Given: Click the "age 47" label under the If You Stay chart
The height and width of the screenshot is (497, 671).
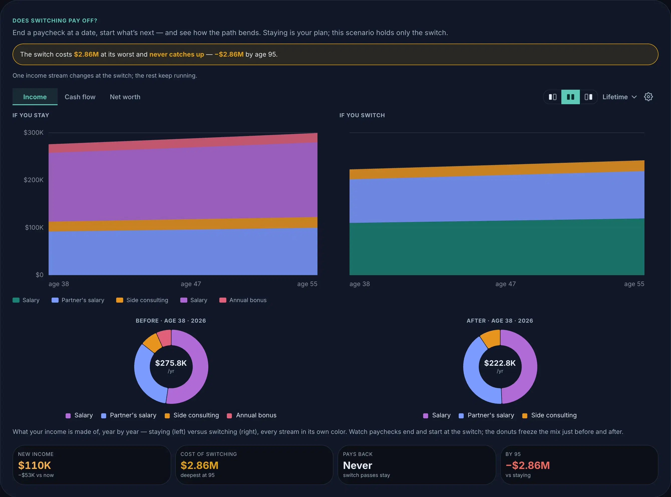Looking at the screenshot, I should tap(191, 284).
